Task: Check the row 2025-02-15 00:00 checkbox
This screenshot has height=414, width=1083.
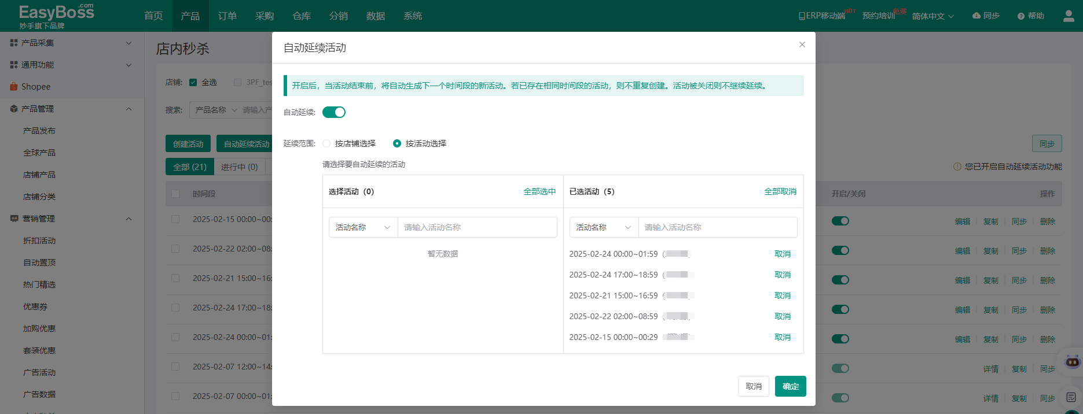Action: point(175,219)
